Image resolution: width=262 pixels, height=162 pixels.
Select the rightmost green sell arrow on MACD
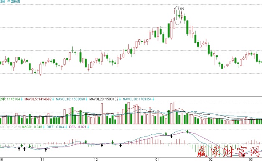tap(188, 131)
